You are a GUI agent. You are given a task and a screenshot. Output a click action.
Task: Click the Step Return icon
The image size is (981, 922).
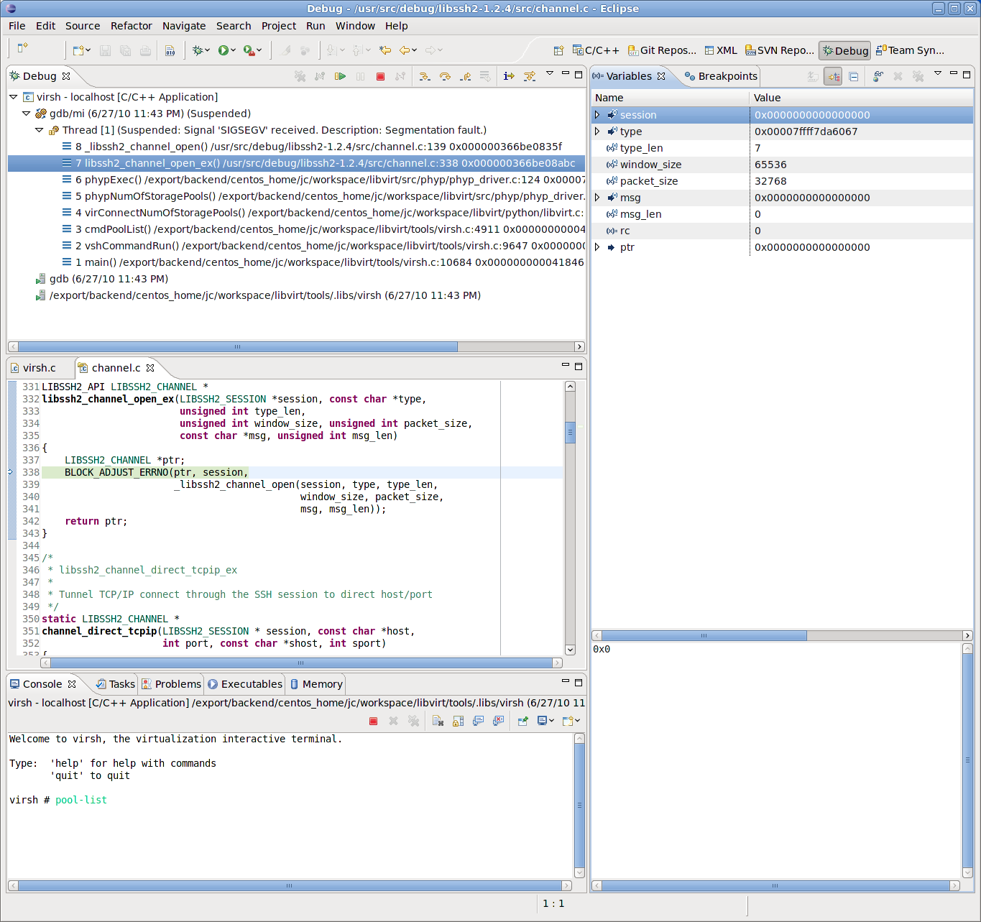pyautogui.click(x=465, y=76)
